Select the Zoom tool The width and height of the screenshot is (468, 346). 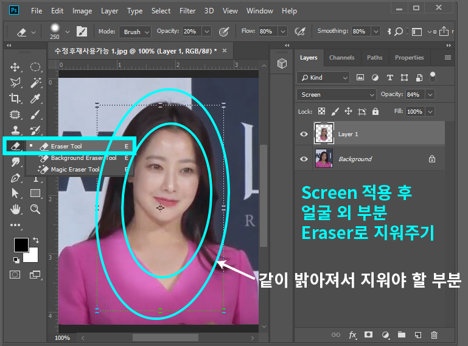35,209
